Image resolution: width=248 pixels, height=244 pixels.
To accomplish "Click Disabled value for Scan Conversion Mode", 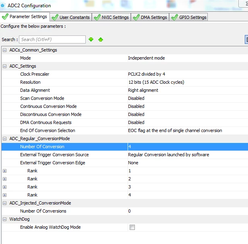I will point(136,98).
